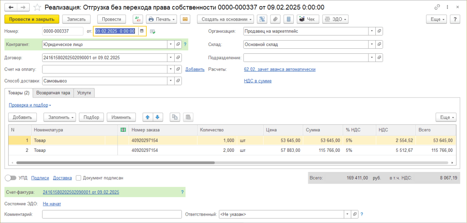Expand the Контрагент dropdown list
This screenshot has width=467, height=223.
(x=171, y=45)
